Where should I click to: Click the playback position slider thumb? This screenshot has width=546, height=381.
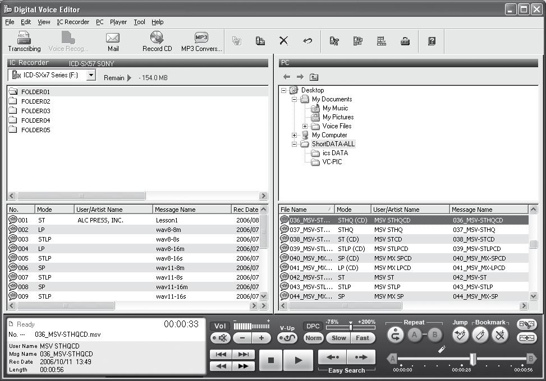473,359
